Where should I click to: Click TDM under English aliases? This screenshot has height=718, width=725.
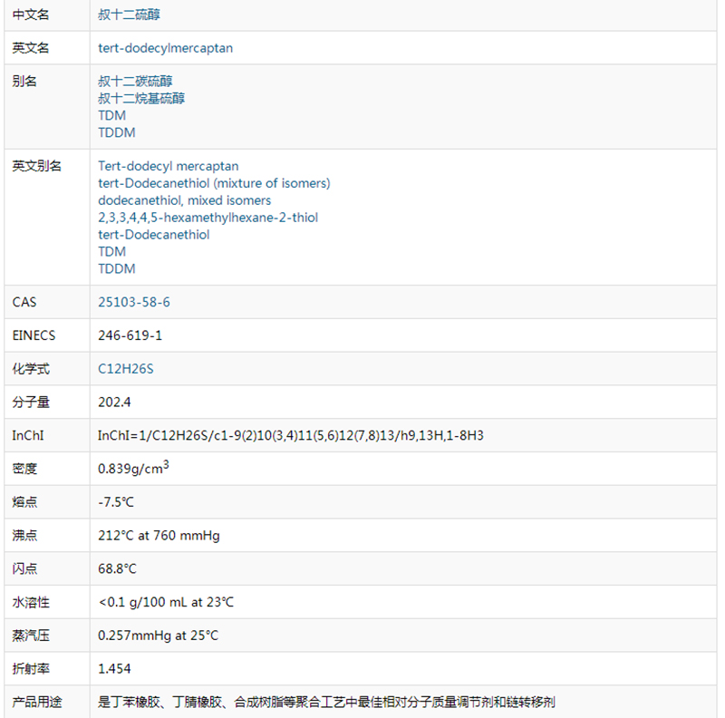111,251
